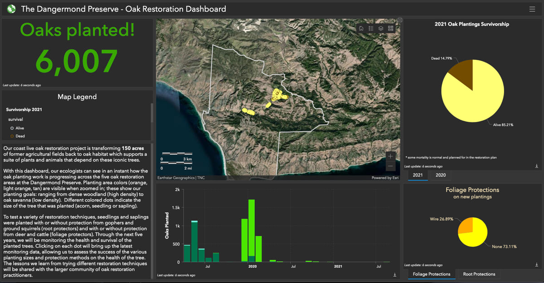544x283 pixels.
Task: Switch to the 2020 survivorship tab
Action: pos(440,175)
